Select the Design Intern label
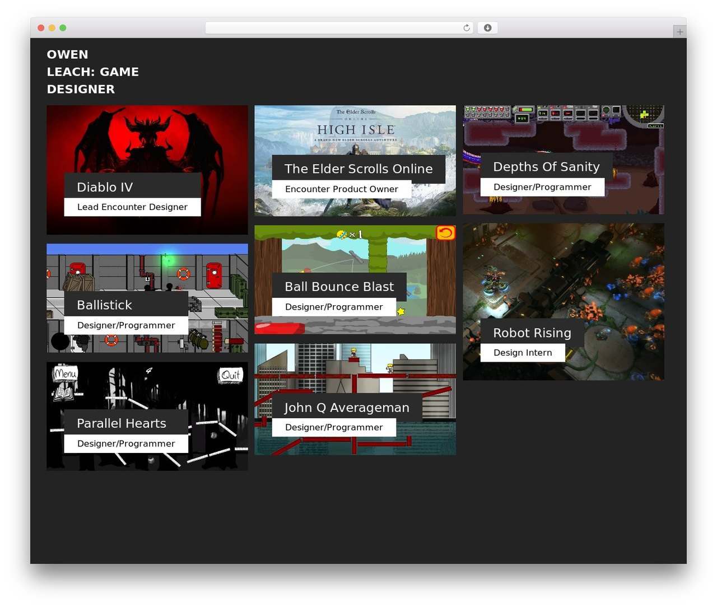Image resolution: width=717 pixels, height=607 pixels. [x=523, y=353]
